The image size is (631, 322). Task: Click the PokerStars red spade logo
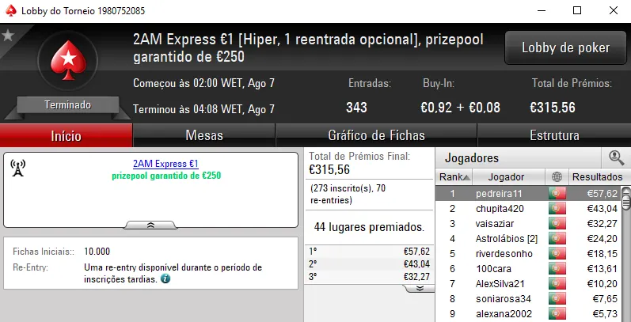(x=67, y=62)
